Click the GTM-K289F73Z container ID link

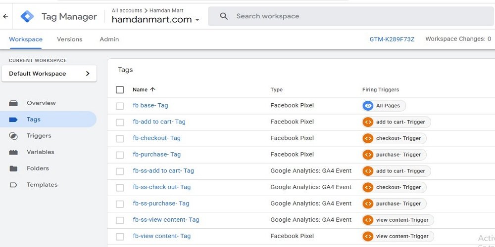tap(392, 40)
